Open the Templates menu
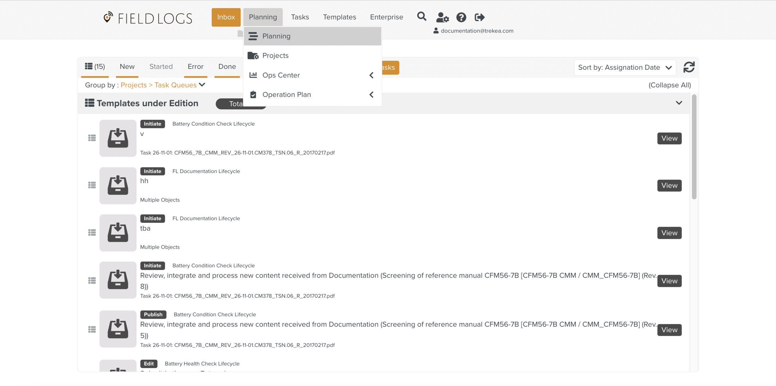The height and width of the screenshot is (386, 776). tap(339, 17)
